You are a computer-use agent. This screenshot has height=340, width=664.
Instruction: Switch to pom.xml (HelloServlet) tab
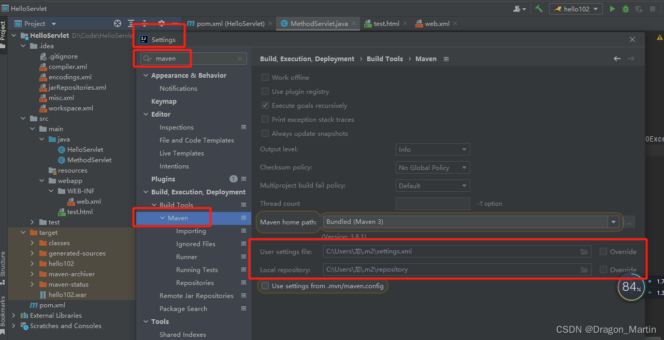(x=226, y=23)
